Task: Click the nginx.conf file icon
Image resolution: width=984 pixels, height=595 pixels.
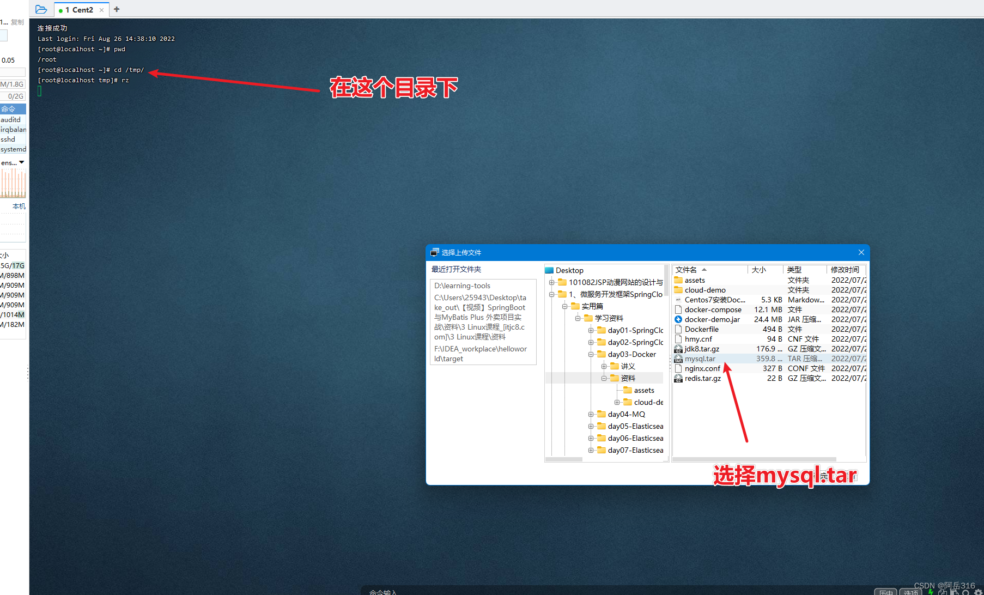Action: (x=678, y=368)
